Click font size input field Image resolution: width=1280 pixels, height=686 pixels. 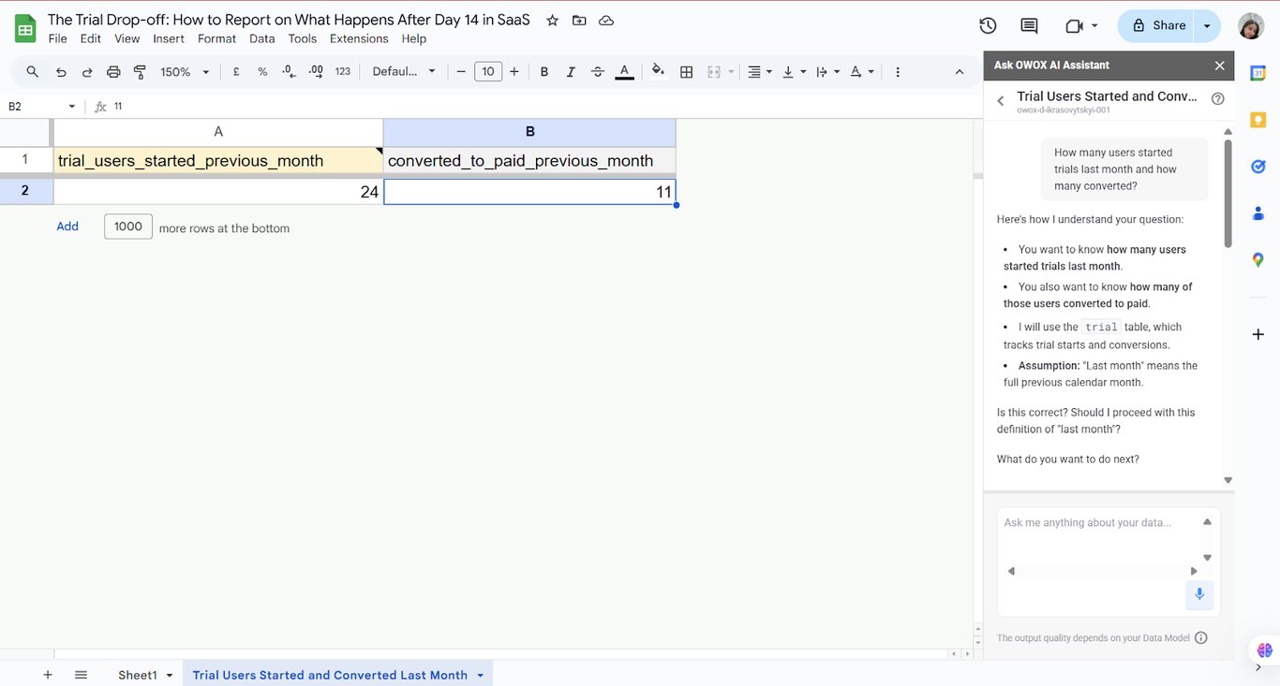tap(488, 71)
